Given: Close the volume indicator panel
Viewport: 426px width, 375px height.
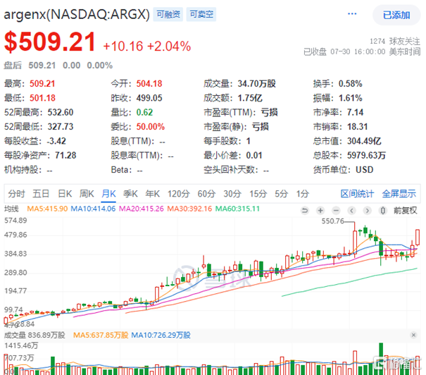Looking at the screenshot, I should point(413,335).
